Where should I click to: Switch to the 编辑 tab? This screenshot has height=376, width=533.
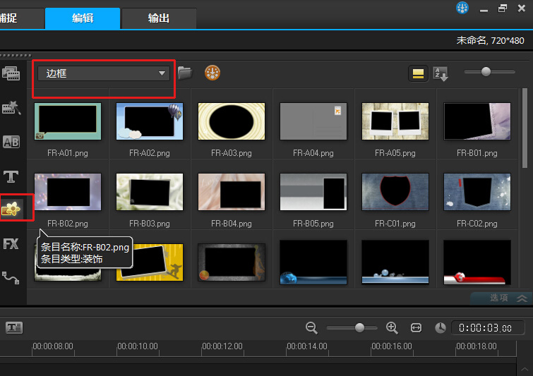click(x=83, y=18)
